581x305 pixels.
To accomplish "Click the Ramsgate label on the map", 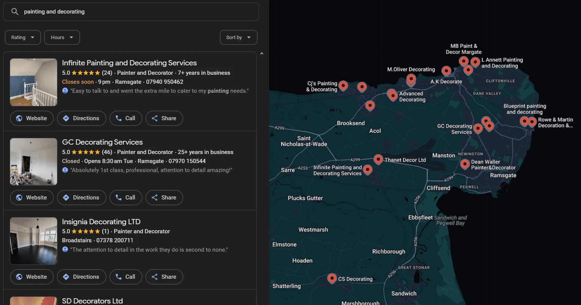I will (x=503, y=175).
